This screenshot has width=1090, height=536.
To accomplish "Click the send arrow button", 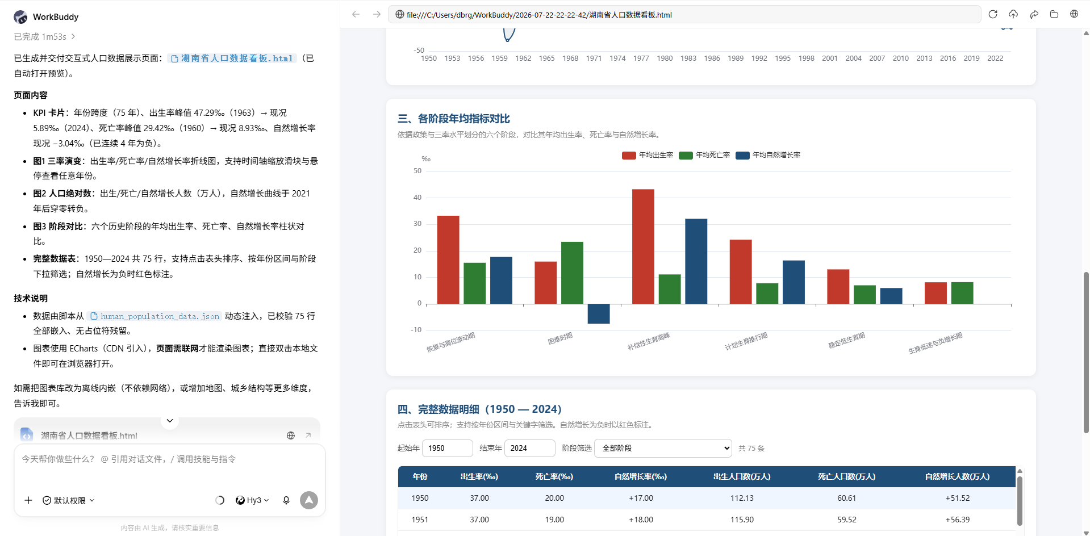I will [309, 500].
